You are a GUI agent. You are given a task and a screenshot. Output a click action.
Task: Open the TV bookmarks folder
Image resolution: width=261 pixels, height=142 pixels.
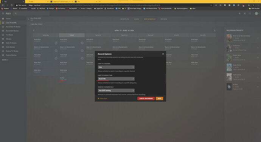pyautogui.click(x=124, y=8)
